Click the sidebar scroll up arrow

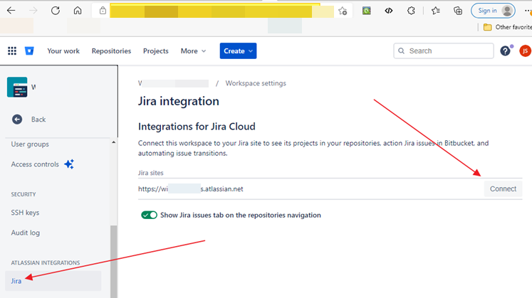coord(114,142)
